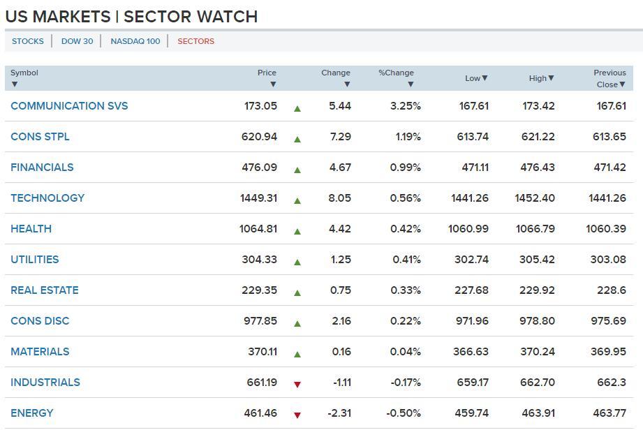This screenshot has width=643, height=437.
Task: Sort by Price using its arrow
Action: pyautogui.click(x=273, y=84)
